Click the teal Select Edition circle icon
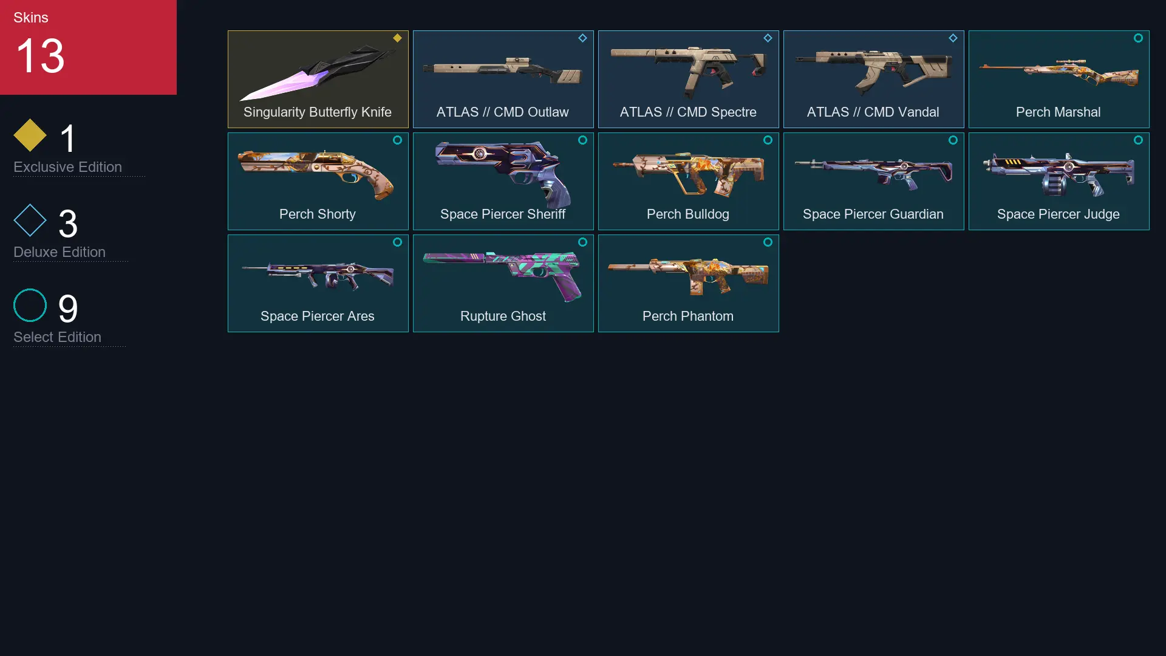The height and width of the screenshot is (656, 1166). [x=30, y=305]
